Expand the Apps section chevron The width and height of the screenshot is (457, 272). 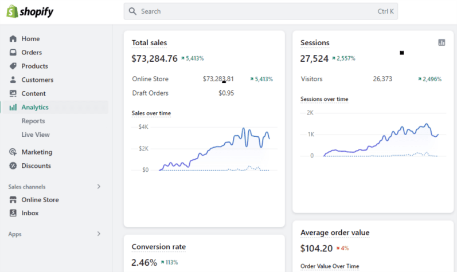(x=99, y=234)
